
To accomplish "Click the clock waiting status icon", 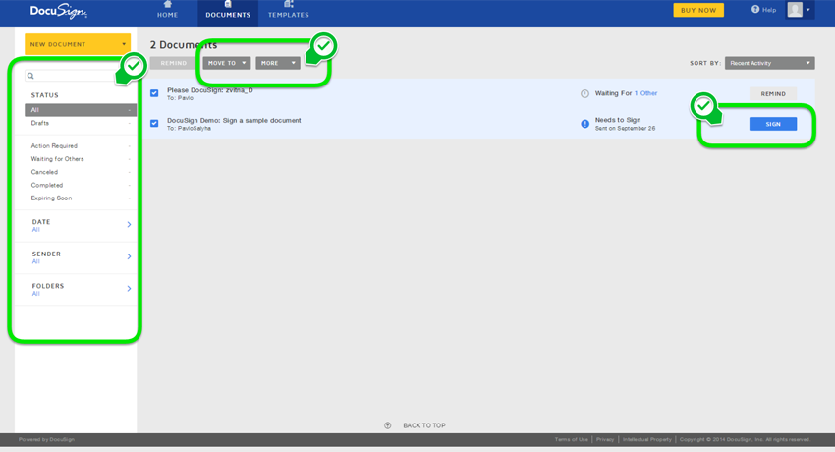I will [584, 93].
